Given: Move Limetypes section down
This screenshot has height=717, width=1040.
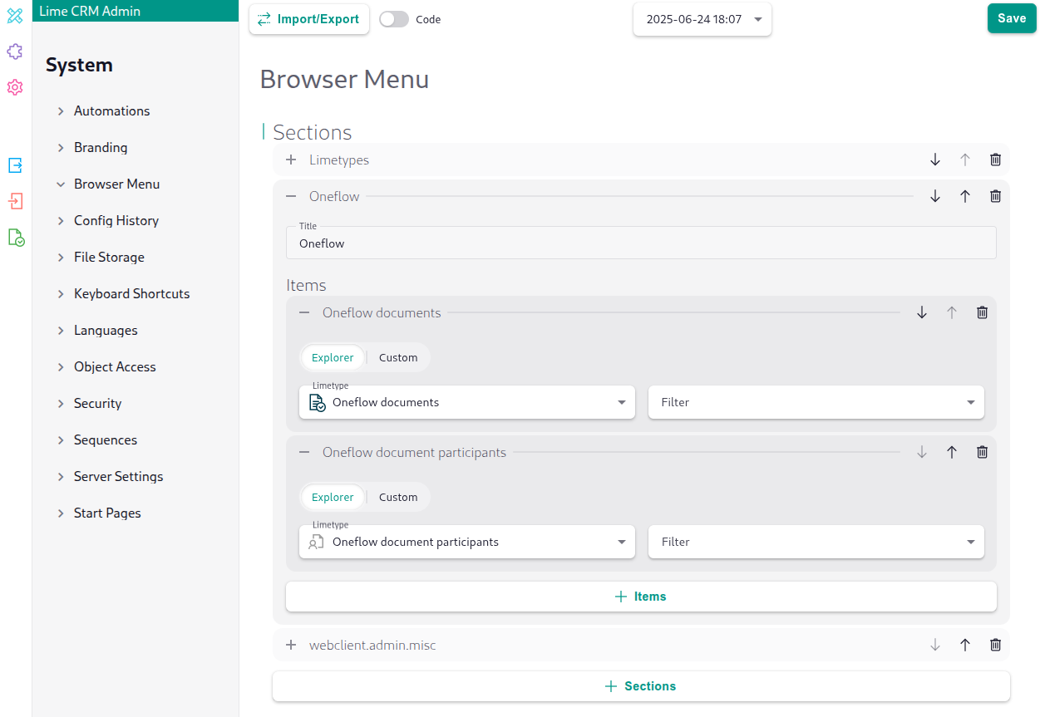Looking at the screenshot, I should point(935,160).
